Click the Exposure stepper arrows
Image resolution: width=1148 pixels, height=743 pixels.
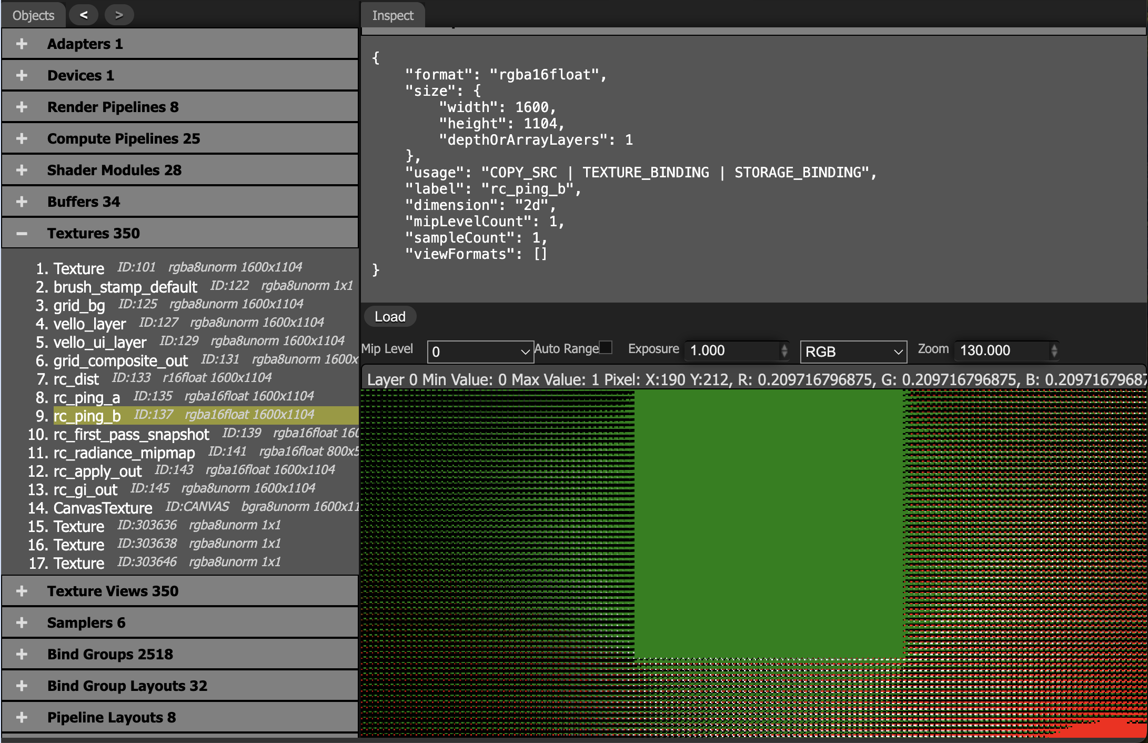(x=784, y=350)
